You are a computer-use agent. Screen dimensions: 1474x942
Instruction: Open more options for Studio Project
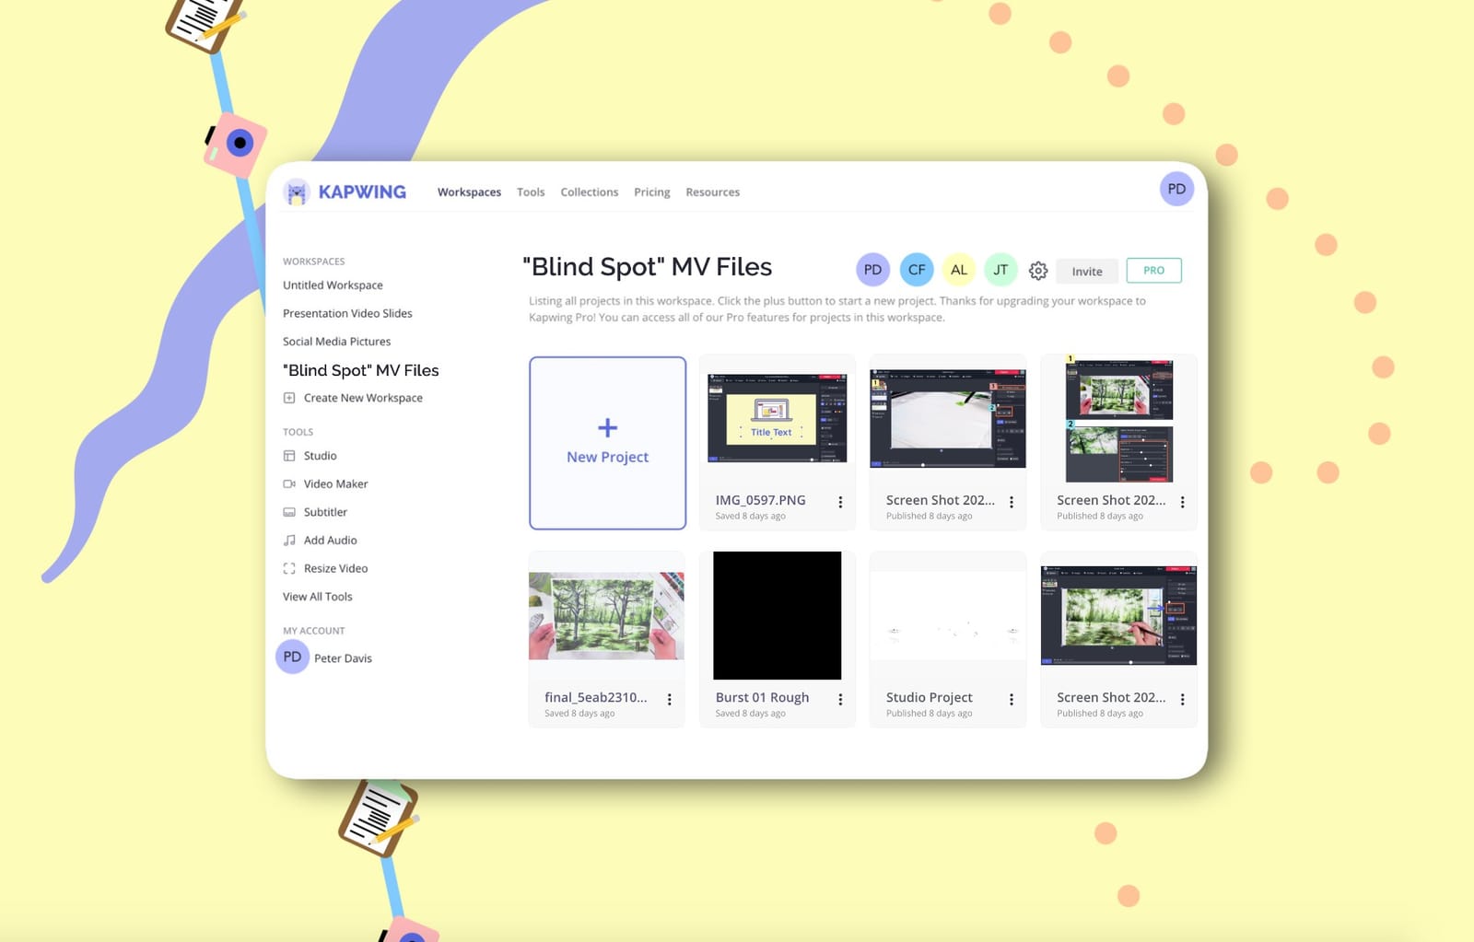coord(1012,700)
